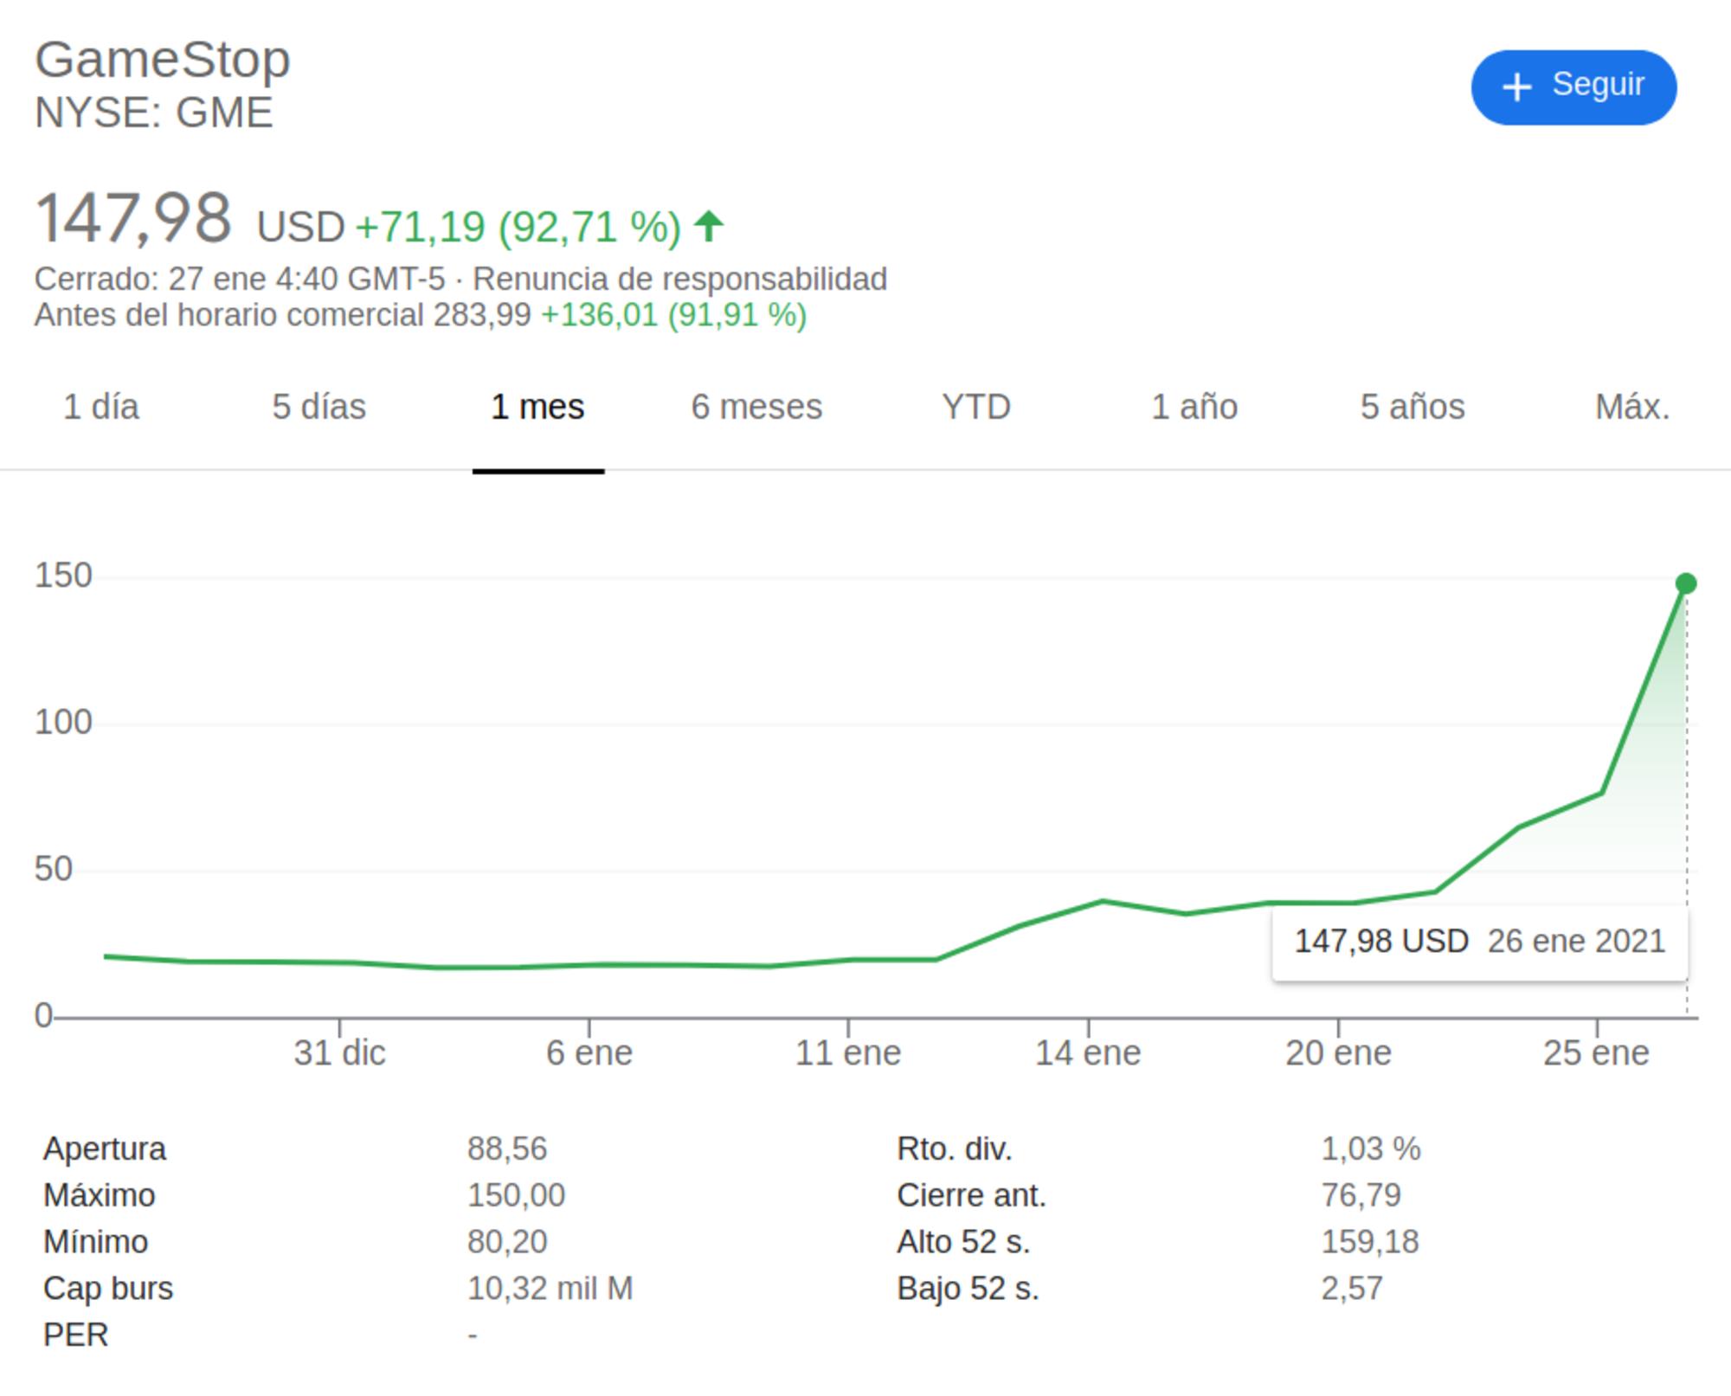Click the GameStop title heading
This screenshot has height=1396, width=1731.
click(x=163, y=59)
